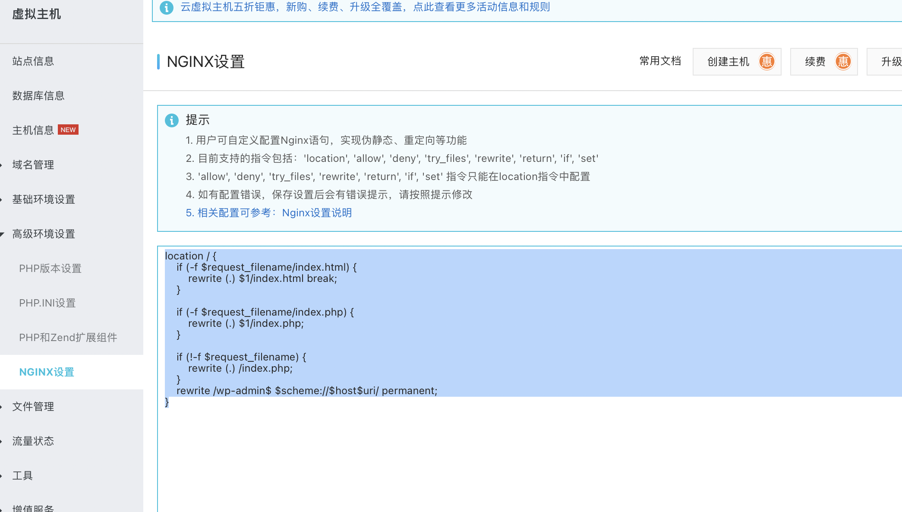
Task: Click the 'if (!-f $request_filename) {' line
Action: [x=241, y=357]
